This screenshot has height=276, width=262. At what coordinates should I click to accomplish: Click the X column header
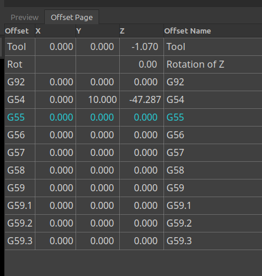[55, 31]
